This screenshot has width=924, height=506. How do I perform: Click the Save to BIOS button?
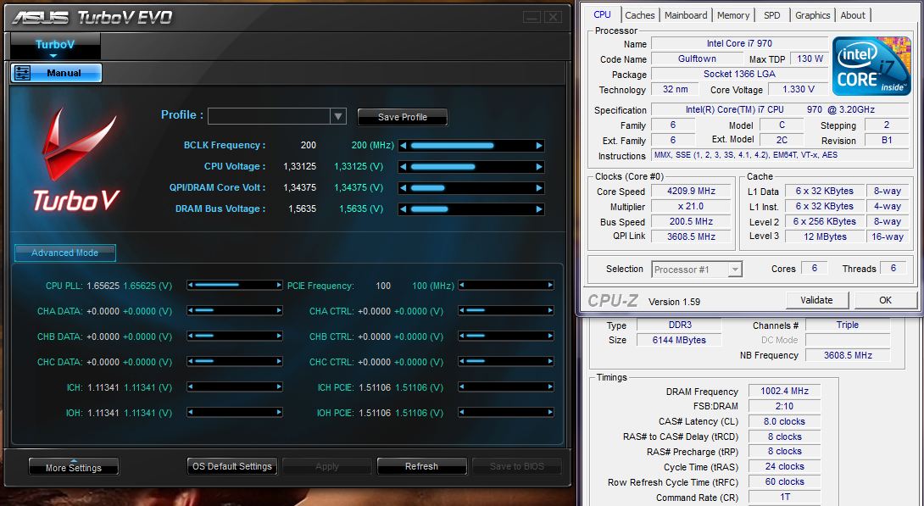[x=517, y=466]
